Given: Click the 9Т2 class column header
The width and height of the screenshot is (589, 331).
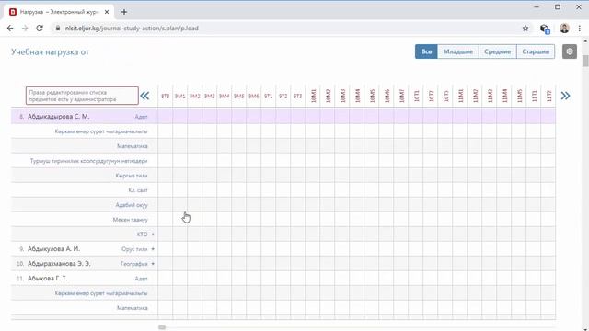Looking at the screenshot, I should point(283,96).
